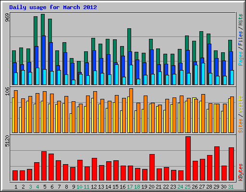Image resolution: width=246 pixels, height=192 pixels.
Task: Select day 20 on the x-axis
Action: click(x=151, y=187)
